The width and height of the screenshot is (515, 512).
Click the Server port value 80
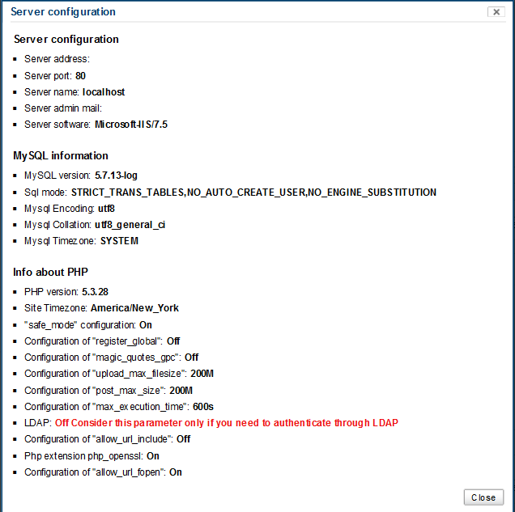pos(80,75)
